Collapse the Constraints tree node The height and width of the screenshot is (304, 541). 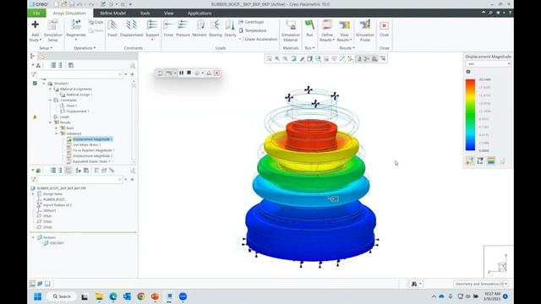pyautogui.click(x=50, y=100)
